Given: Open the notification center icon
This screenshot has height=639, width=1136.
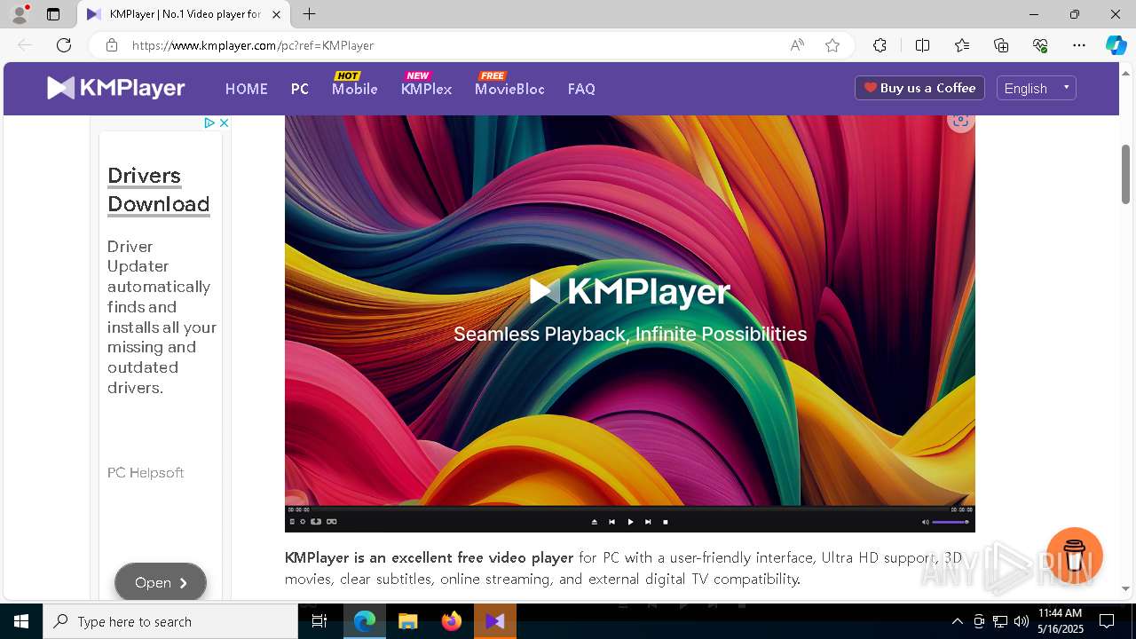Looking at the screenshot, I should pyautogui.click(x=1107, y=621).
